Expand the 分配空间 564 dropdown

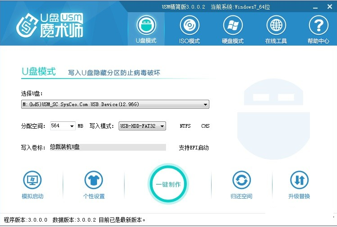63,126
